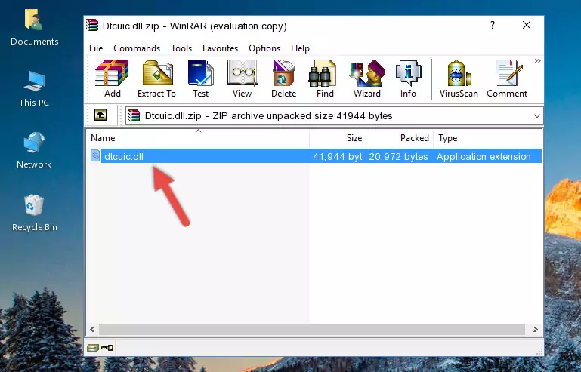Open the Commands menu
The height and width of the screenshot is (372, 581).
(x=137, y=48)
